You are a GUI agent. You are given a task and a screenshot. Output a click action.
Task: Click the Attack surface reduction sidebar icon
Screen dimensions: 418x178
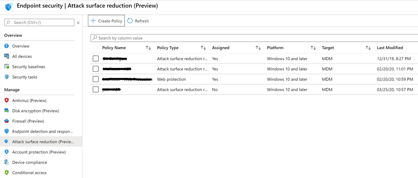(x=7, y=142)
